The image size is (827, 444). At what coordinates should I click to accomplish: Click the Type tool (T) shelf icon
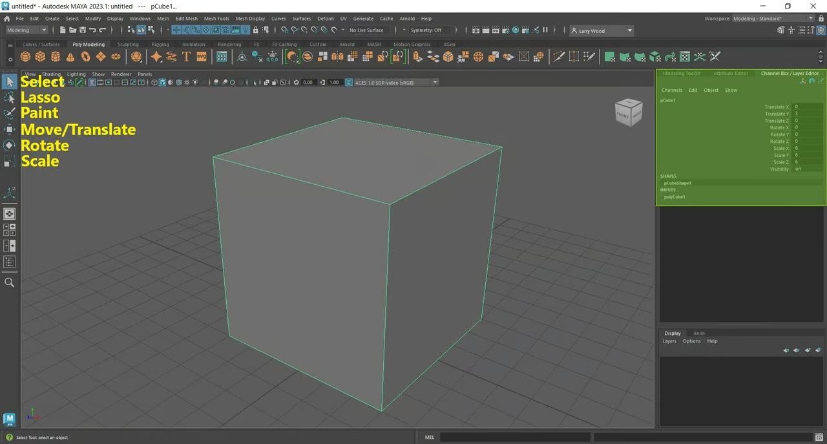[186, 57]
